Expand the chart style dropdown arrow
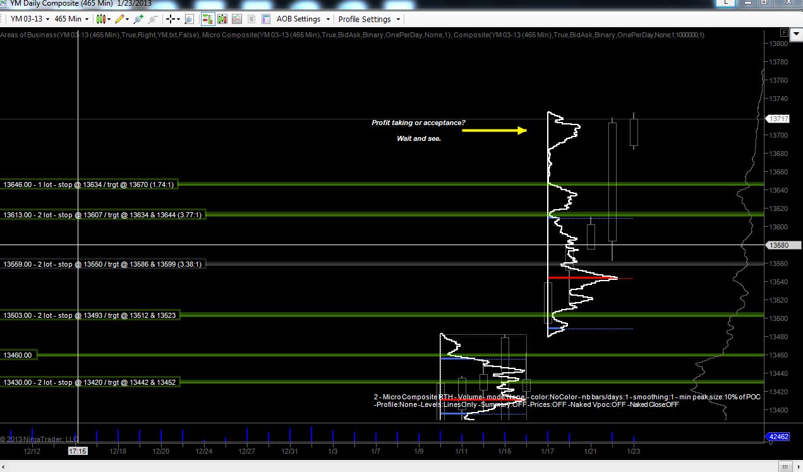 (x=109, y=19)
